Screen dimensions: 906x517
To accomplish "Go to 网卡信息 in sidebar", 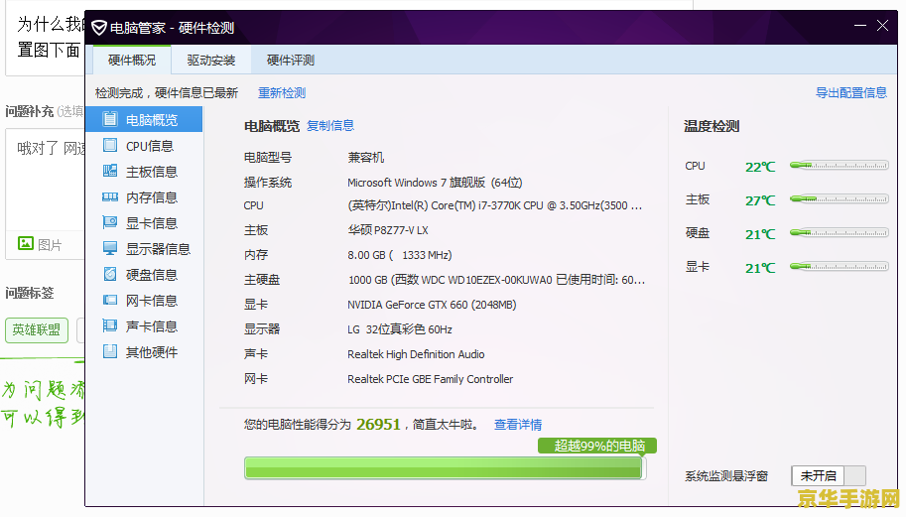I will 145,301.
